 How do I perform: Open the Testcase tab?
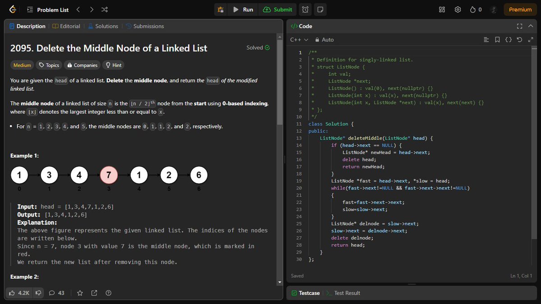(306, 293)
